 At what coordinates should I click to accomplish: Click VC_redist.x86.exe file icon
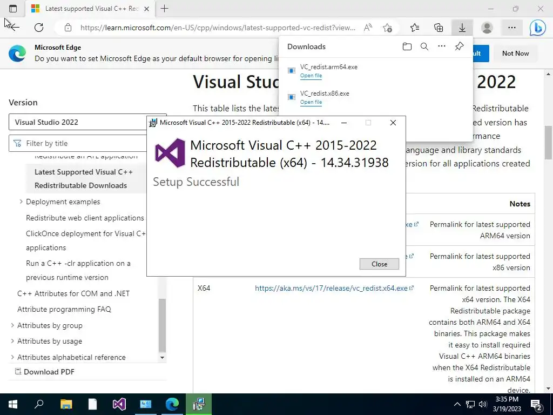(x=292, y=97)
